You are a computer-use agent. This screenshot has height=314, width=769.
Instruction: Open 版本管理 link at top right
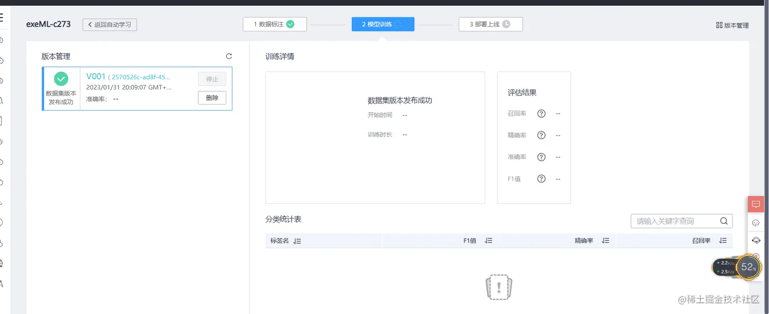732,25
